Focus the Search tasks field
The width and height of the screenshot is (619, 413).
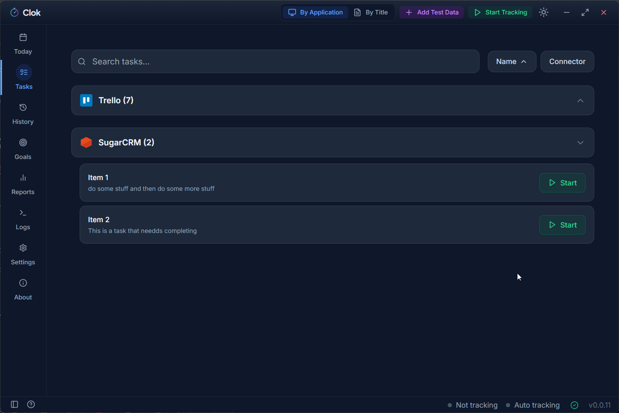275,62
